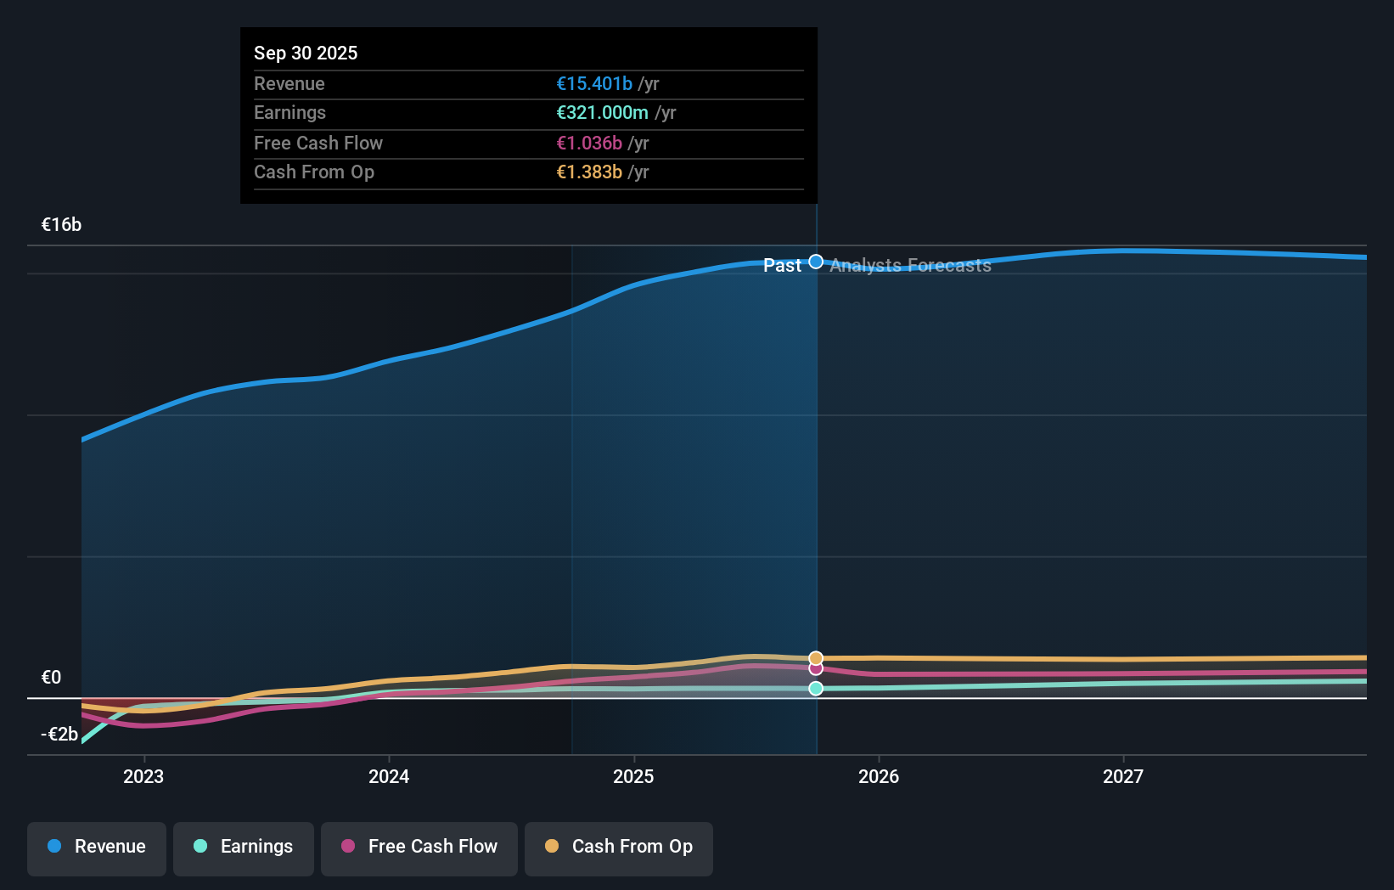Toggle the Cash From Op series visibility
Image resolution: width=1394 pixels, height=890 pixels.
(x=618, y=848)
